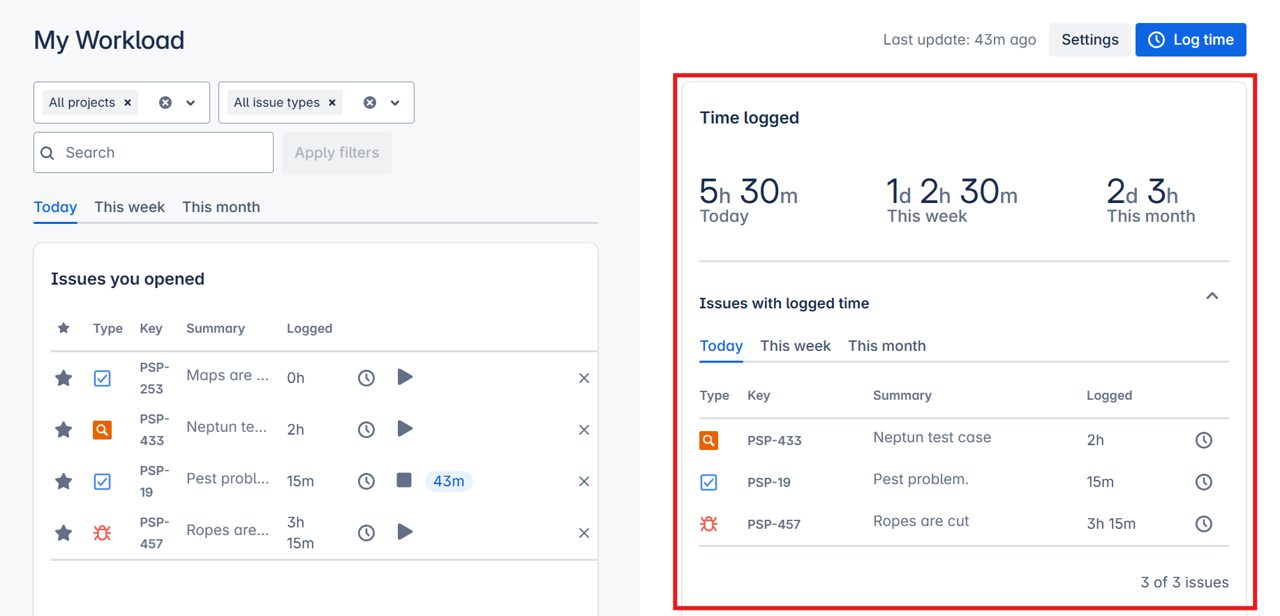Click orange search type icon in Issues you opened
The image size is (1280, 616).
[102, 430]
